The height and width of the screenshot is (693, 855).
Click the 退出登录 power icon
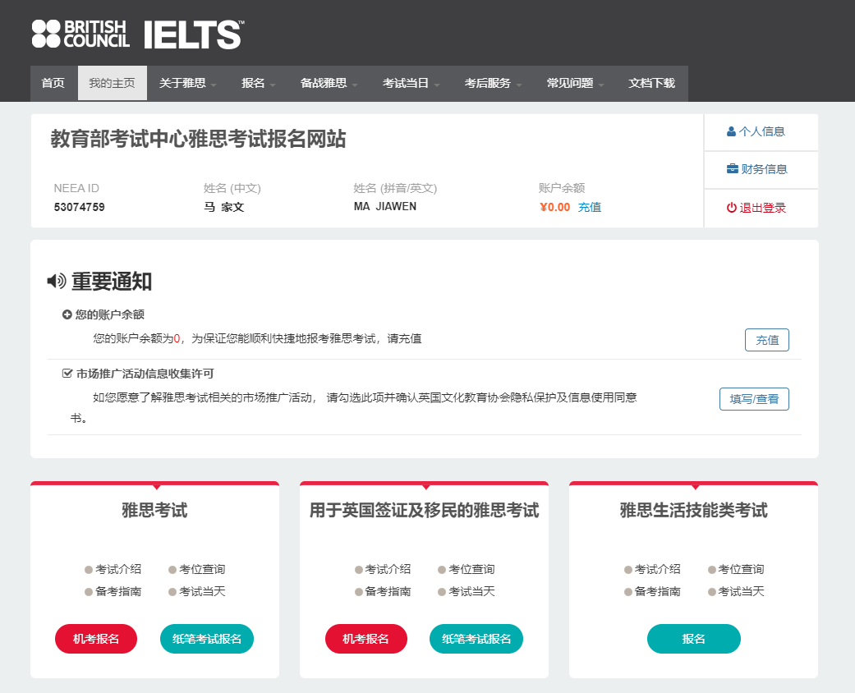click(x=731, y=208)
